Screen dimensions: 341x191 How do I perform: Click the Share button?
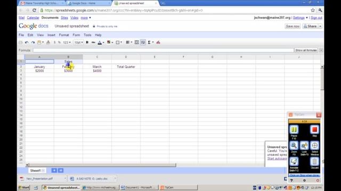coord(310,26)
